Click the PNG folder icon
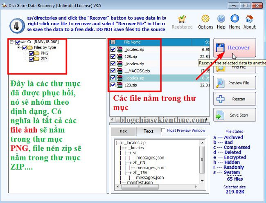 [36, 53]
